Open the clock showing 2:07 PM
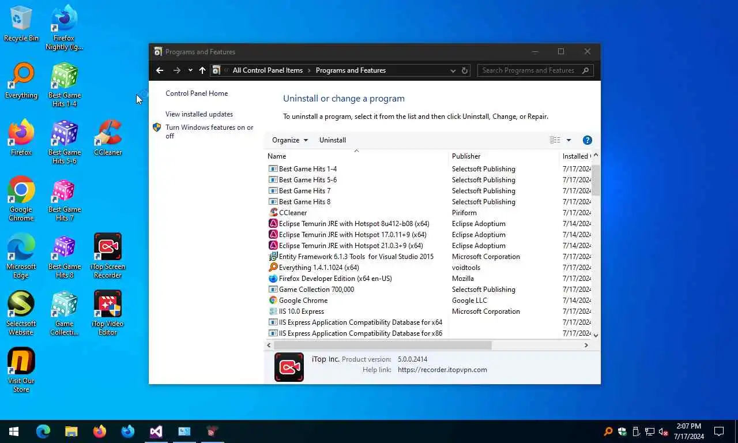 pyautogui.click(x=688, y=431)
